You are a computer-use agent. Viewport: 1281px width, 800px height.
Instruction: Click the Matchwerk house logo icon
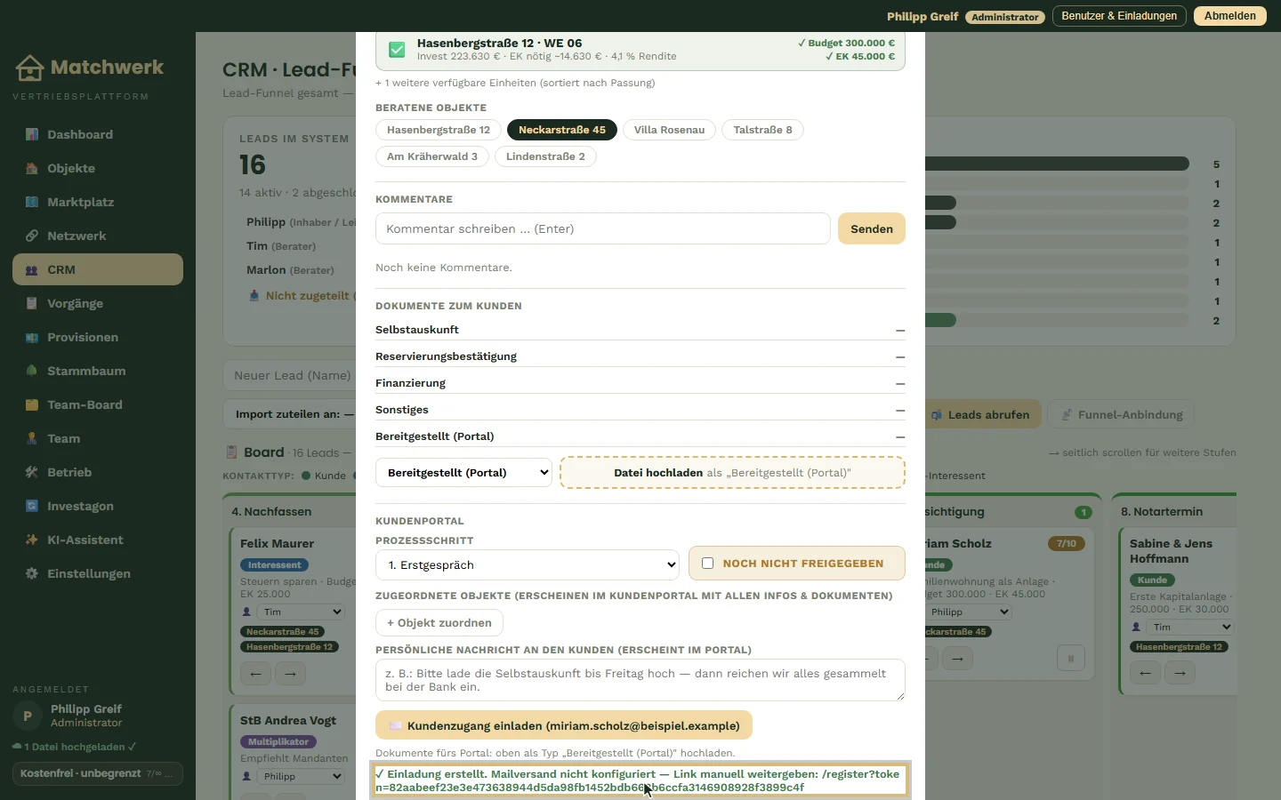pos(29,68)
